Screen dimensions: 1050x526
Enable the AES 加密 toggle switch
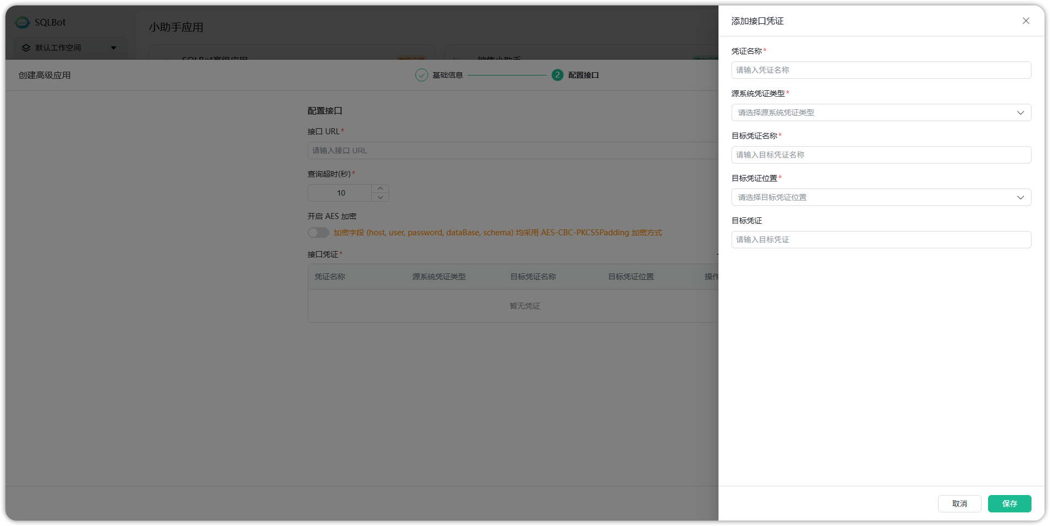click(x=318, y=232)
